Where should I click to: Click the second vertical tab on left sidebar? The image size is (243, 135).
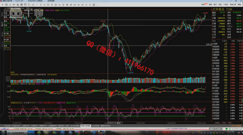(2, 24)
